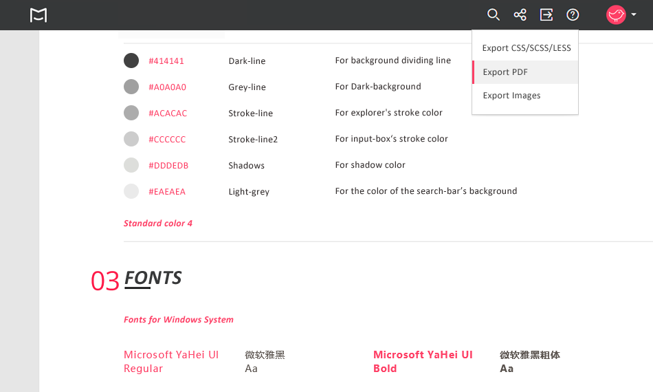Click the share icon in top bar

(520, 14)
